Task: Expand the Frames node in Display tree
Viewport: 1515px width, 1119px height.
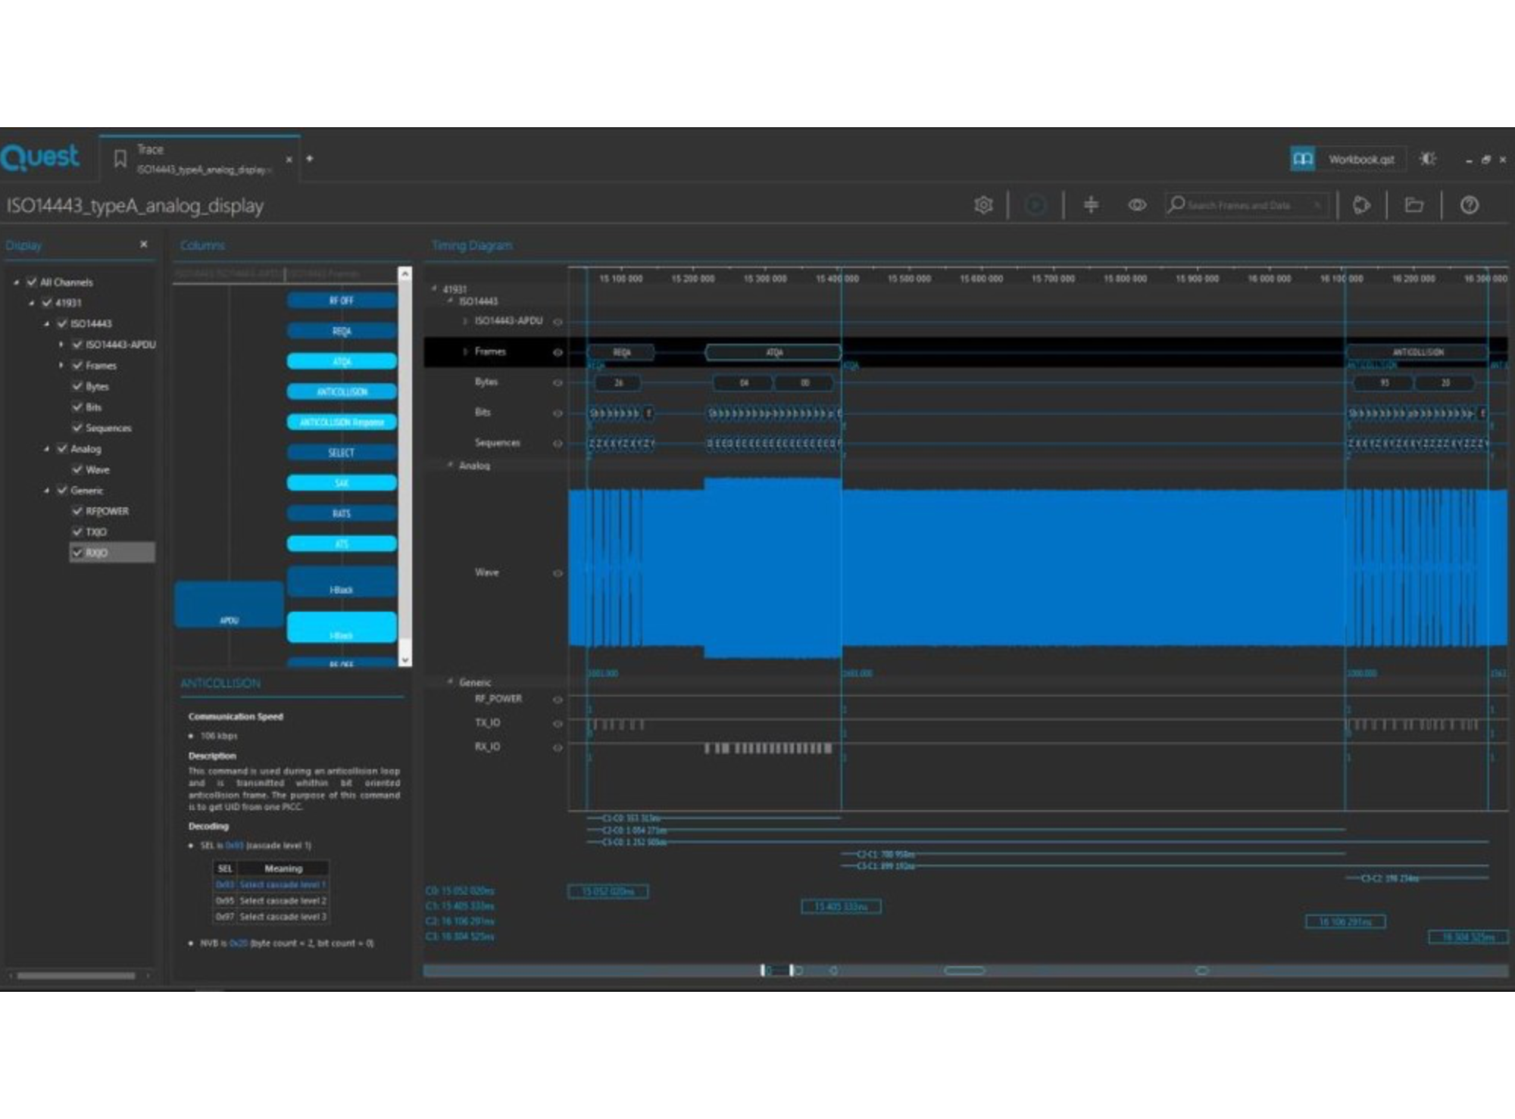Action: click(x=61, y=366)
